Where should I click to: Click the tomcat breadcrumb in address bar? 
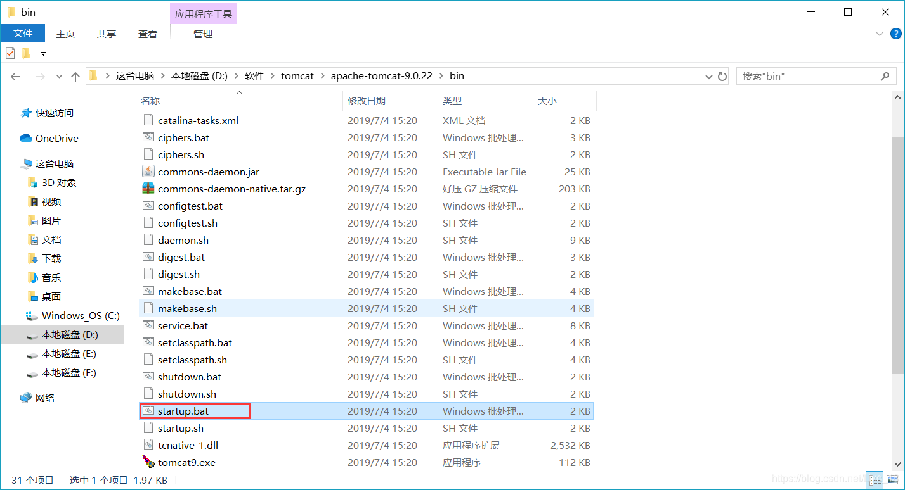coord(297,76)
